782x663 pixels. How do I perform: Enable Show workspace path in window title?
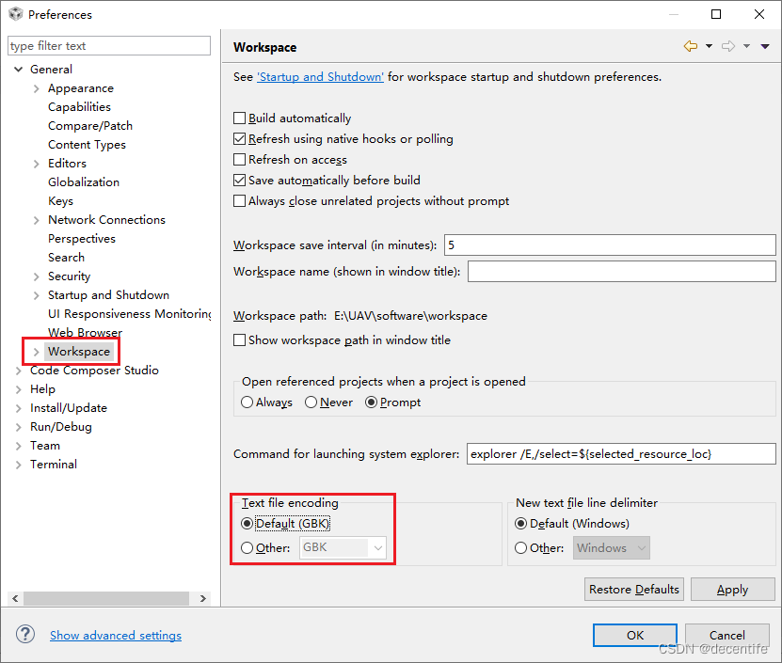click(238, 339)
